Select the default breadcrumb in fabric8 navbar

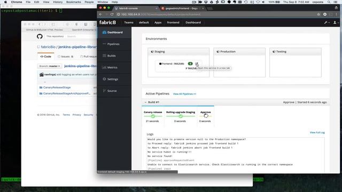point(144,22)
